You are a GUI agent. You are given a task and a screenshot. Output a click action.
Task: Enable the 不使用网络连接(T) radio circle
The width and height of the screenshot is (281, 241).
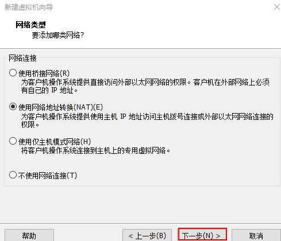[13, 174]
